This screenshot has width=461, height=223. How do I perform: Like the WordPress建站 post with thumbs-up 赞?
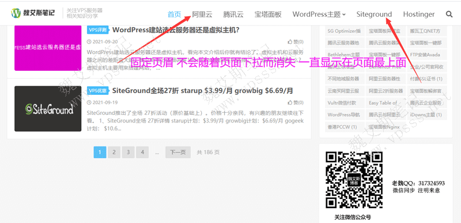coord(296,41)
